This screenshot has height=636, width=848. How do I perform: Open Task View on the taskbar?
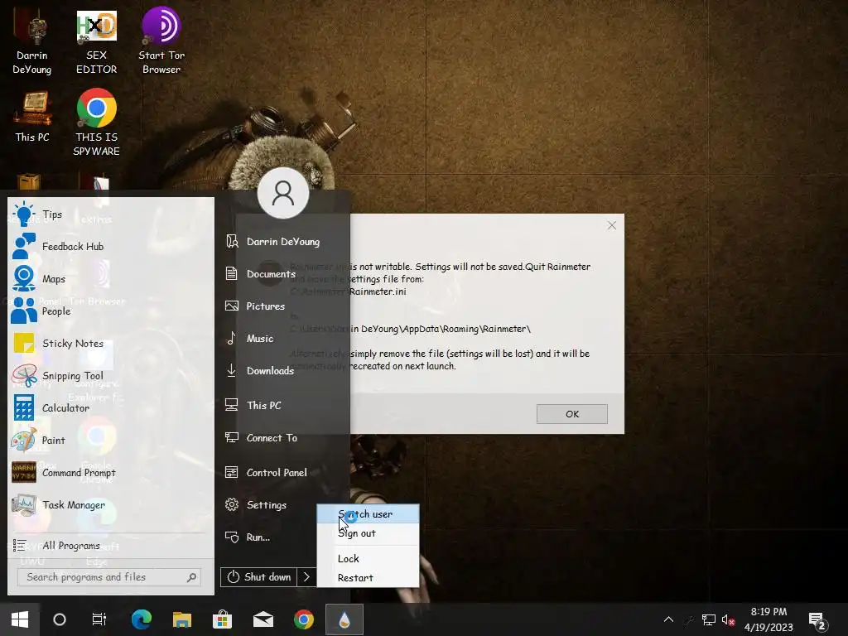tap(99, 619)
